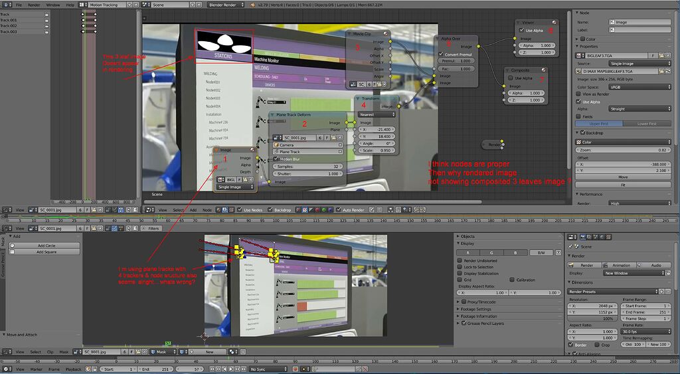Click the B/W display channel button
This screenshot has height=374, width=680.
[541, 252]
